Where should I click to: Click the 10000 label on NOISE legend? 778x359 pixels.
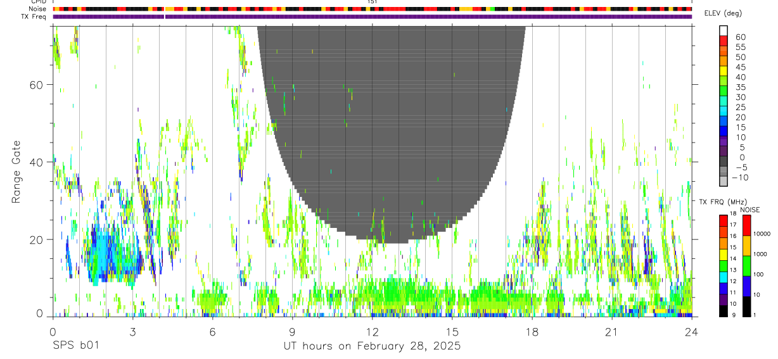click(763, 234)
